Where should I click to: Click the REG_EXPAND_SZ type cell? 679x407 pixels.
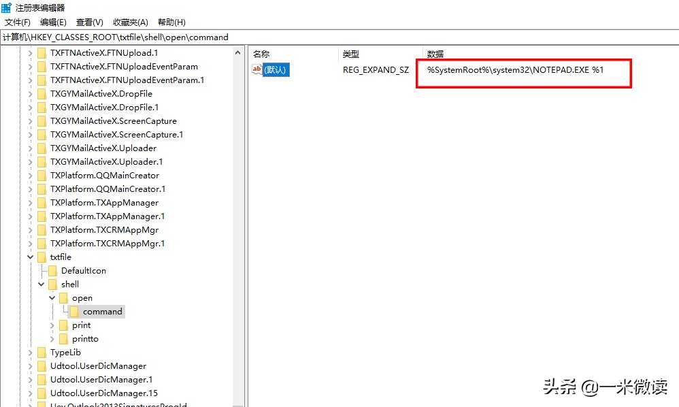[376, 69]
